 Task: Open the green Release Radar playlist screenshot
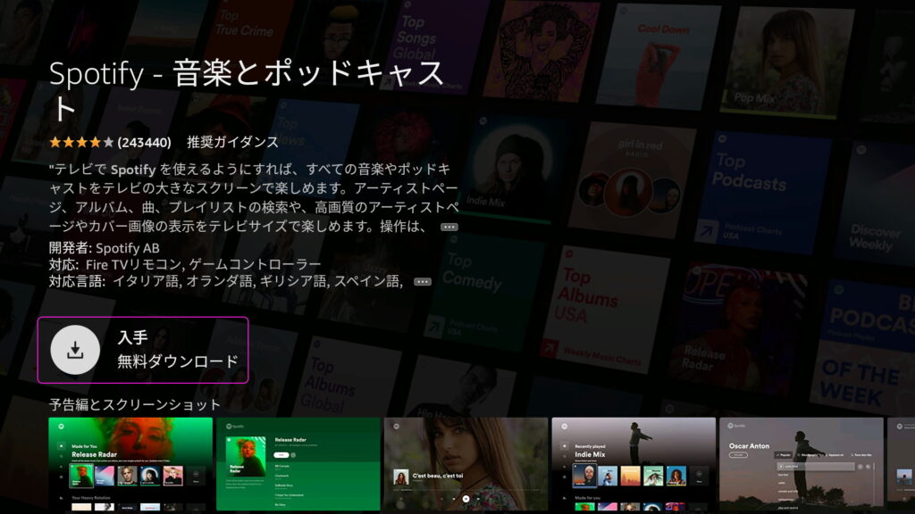coord(298,464)
